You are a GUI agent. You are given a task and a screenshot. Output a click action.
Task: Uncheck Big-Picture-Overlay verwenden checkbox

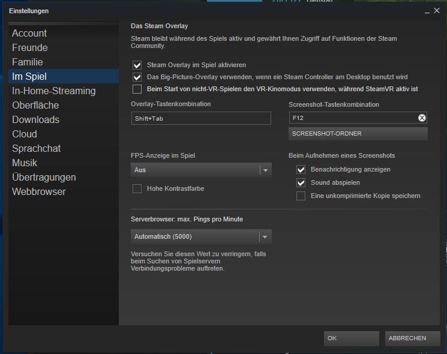[x=137, y=77]
